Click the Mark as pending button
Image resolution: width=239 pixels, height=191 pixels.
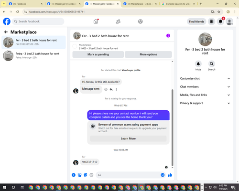tap(98, 54)
